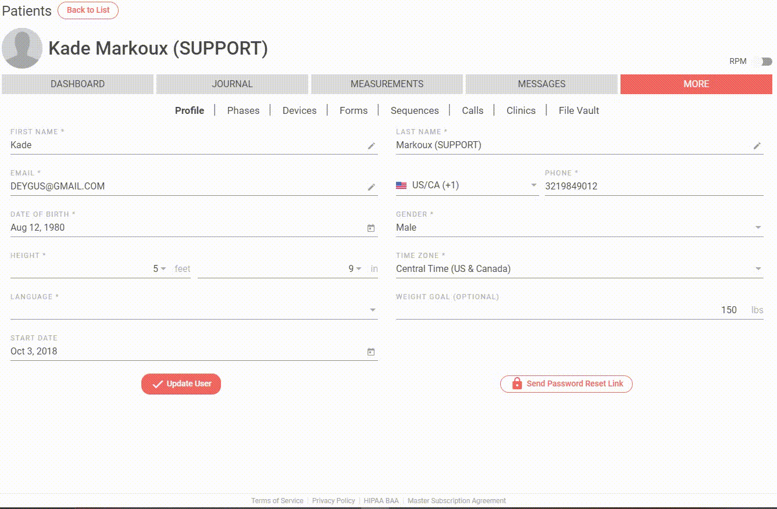Go to the Devices sub-tab
Viewport: 777px width, 509px height.
coord(300,110)
